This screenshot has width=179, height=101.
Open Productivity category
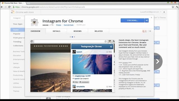click(x=18, y=75)
